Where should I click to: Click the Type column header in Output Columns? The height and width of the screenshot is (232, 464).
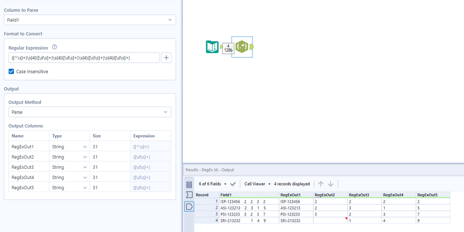[x=70, y=136]
